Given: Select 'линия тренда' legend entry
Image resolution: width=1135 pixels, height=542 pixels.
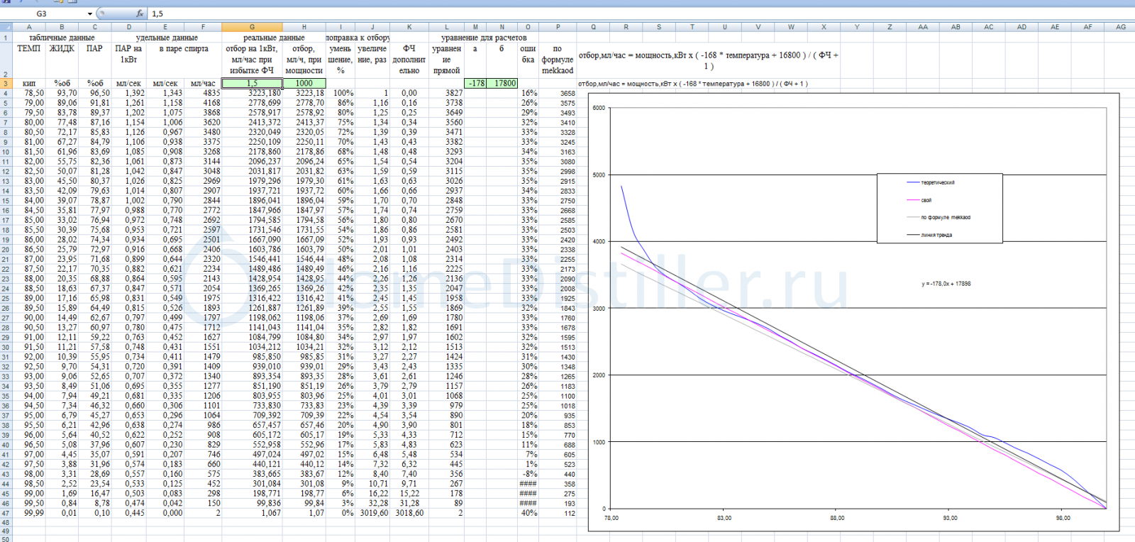Looking at the screenshot, I should tap(936, 235).
